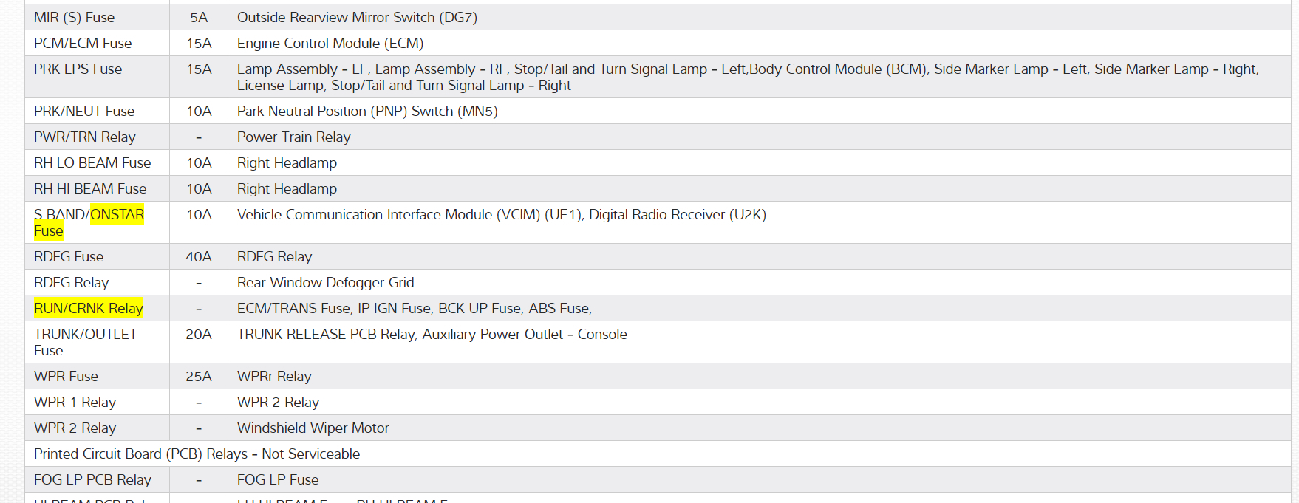Select the WPR 1 Relay cell
This screenshot has width=1299, height=503.
click(x=75, y=403)
